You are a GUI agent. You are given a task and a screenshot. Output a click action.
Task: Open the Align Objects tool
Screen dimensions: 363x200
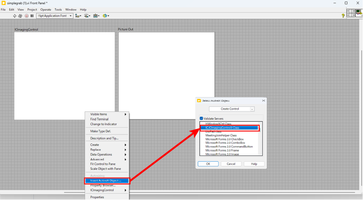(x=78, y=16)
